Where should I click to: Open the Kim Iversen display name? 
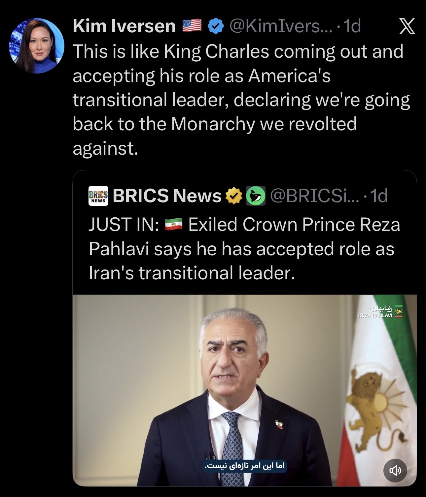124,26
